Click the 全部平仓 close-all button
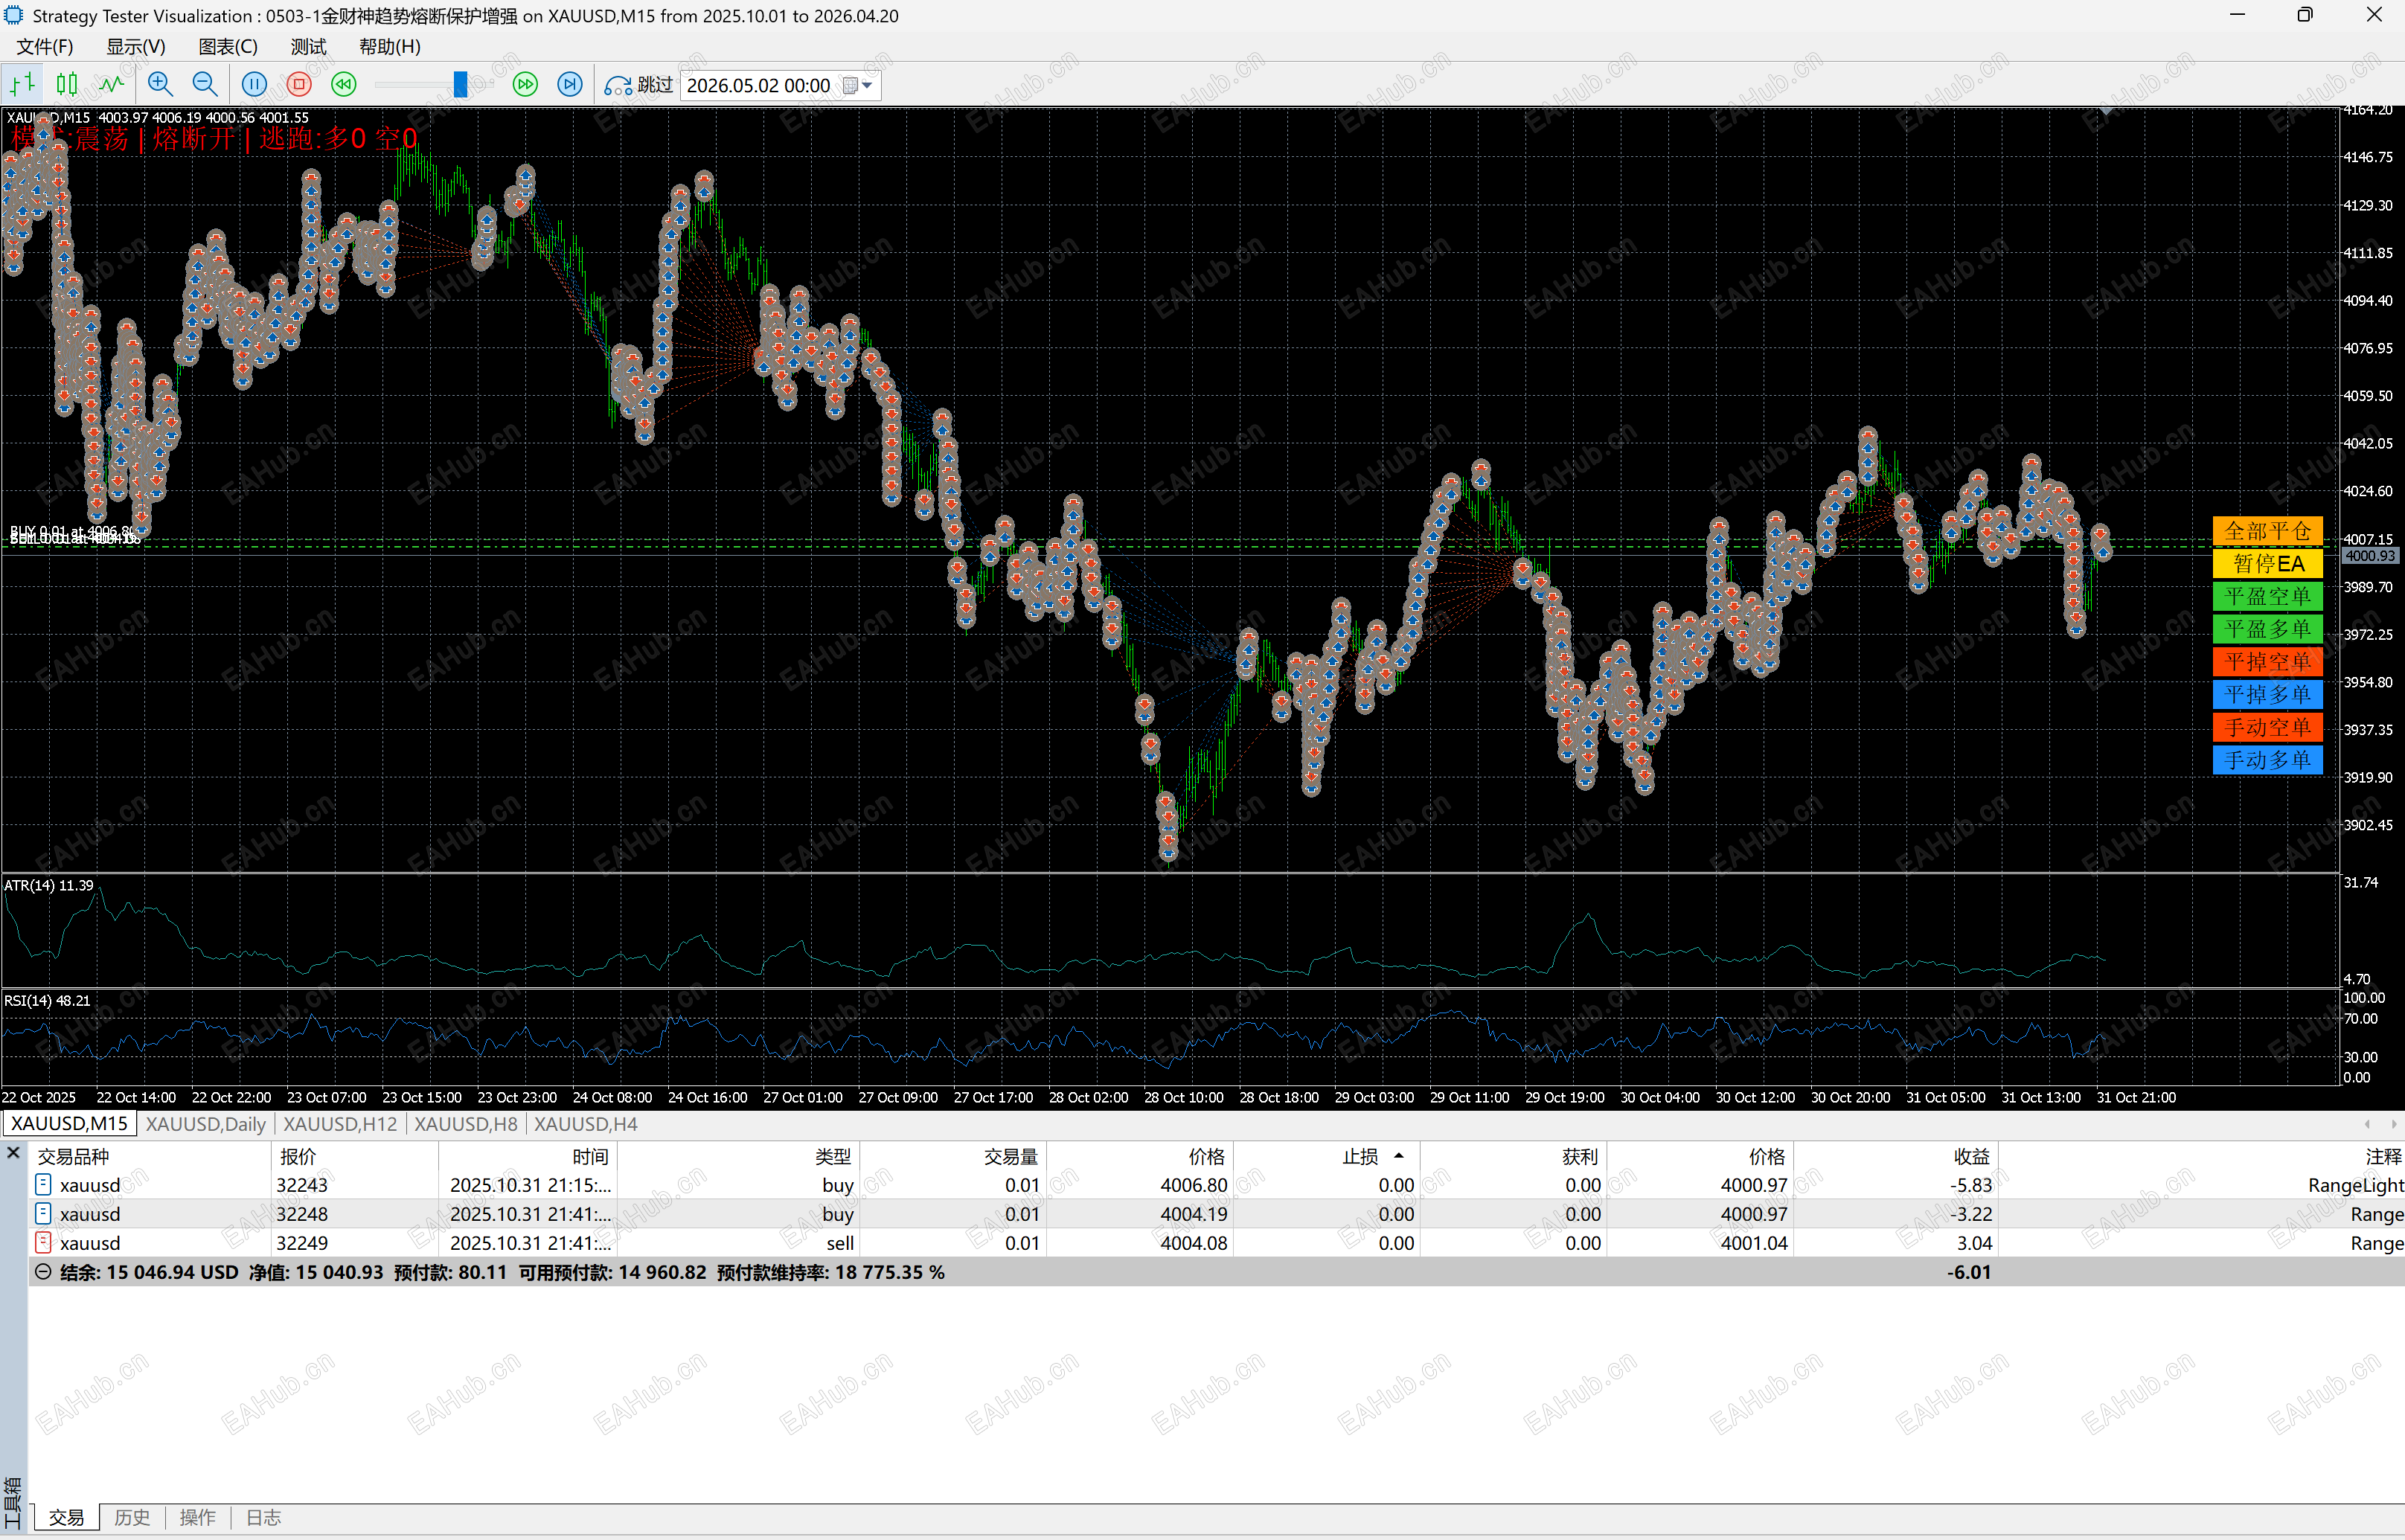 click(x=2267, y=530)
